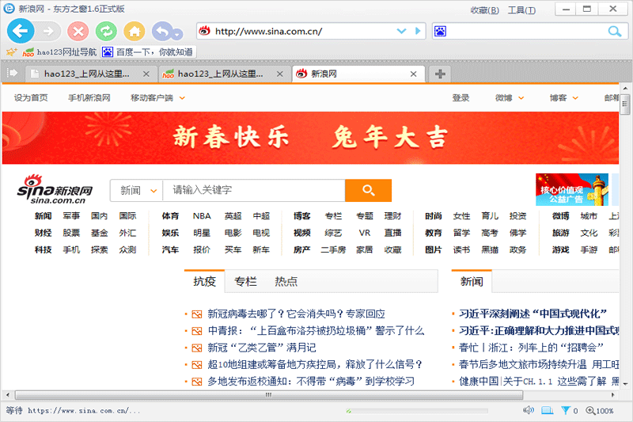Viewport: 633px width, 422px height.
Task: Go to the home page via the house icon
Action: [x=134, y=31]
